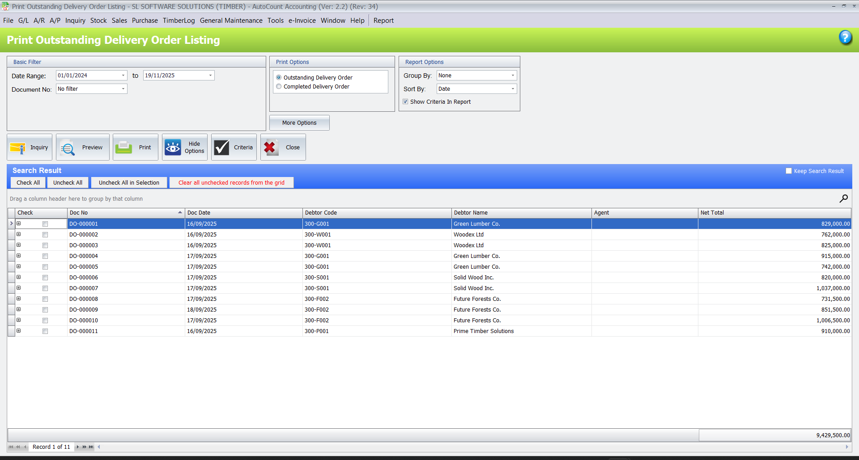Uncheck Show Criteria In Report

[x=405, y=101]
